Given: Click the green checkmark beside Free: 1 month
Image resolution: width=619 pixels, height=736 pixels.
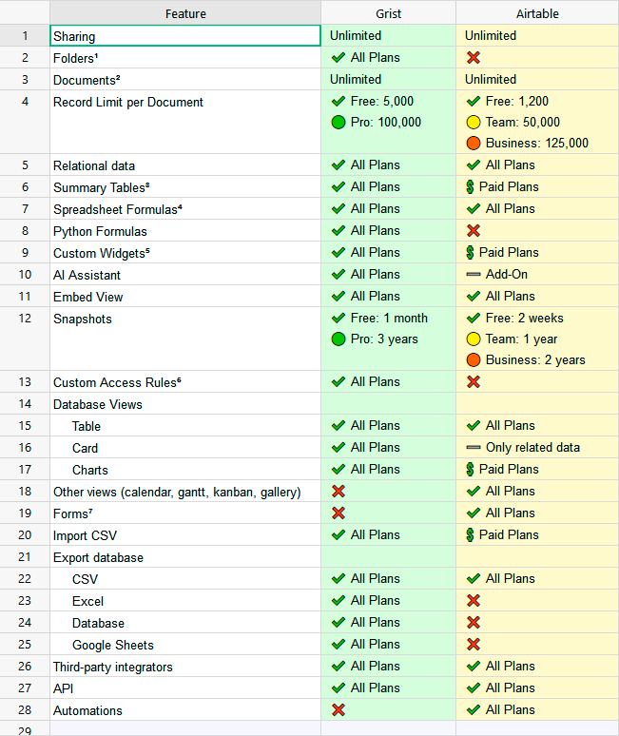Looking at the screenshot, I should pyautogui.click(x=338, y=319).
